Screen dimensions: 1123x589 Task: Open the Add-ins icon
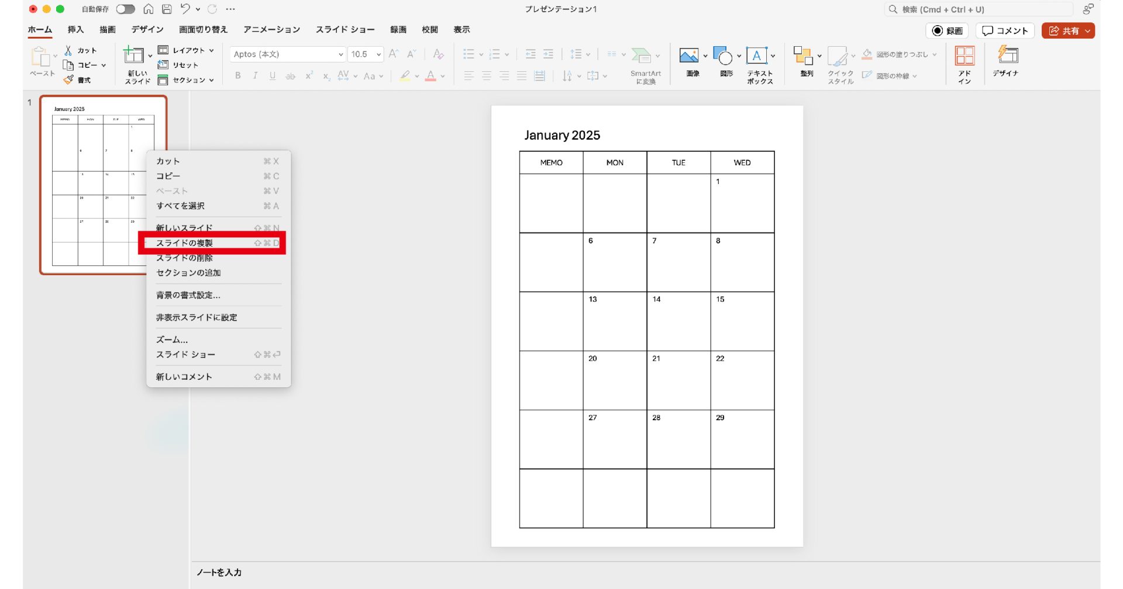[x=964, y=57]
